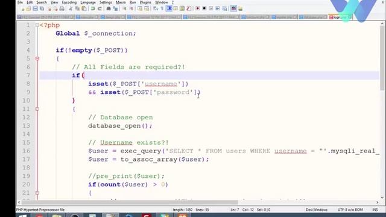Start macro recording with red dot

(x=197, y=8)
